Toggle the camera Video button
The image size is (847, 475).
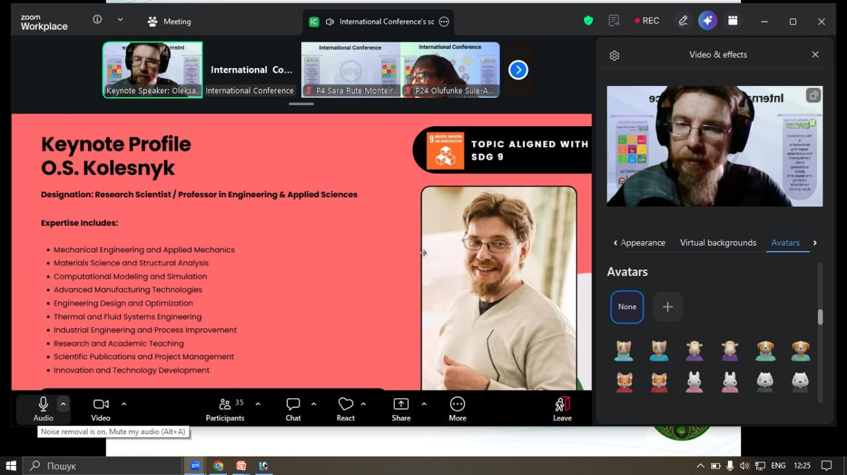pyautogui.click(x=101, y=408)
